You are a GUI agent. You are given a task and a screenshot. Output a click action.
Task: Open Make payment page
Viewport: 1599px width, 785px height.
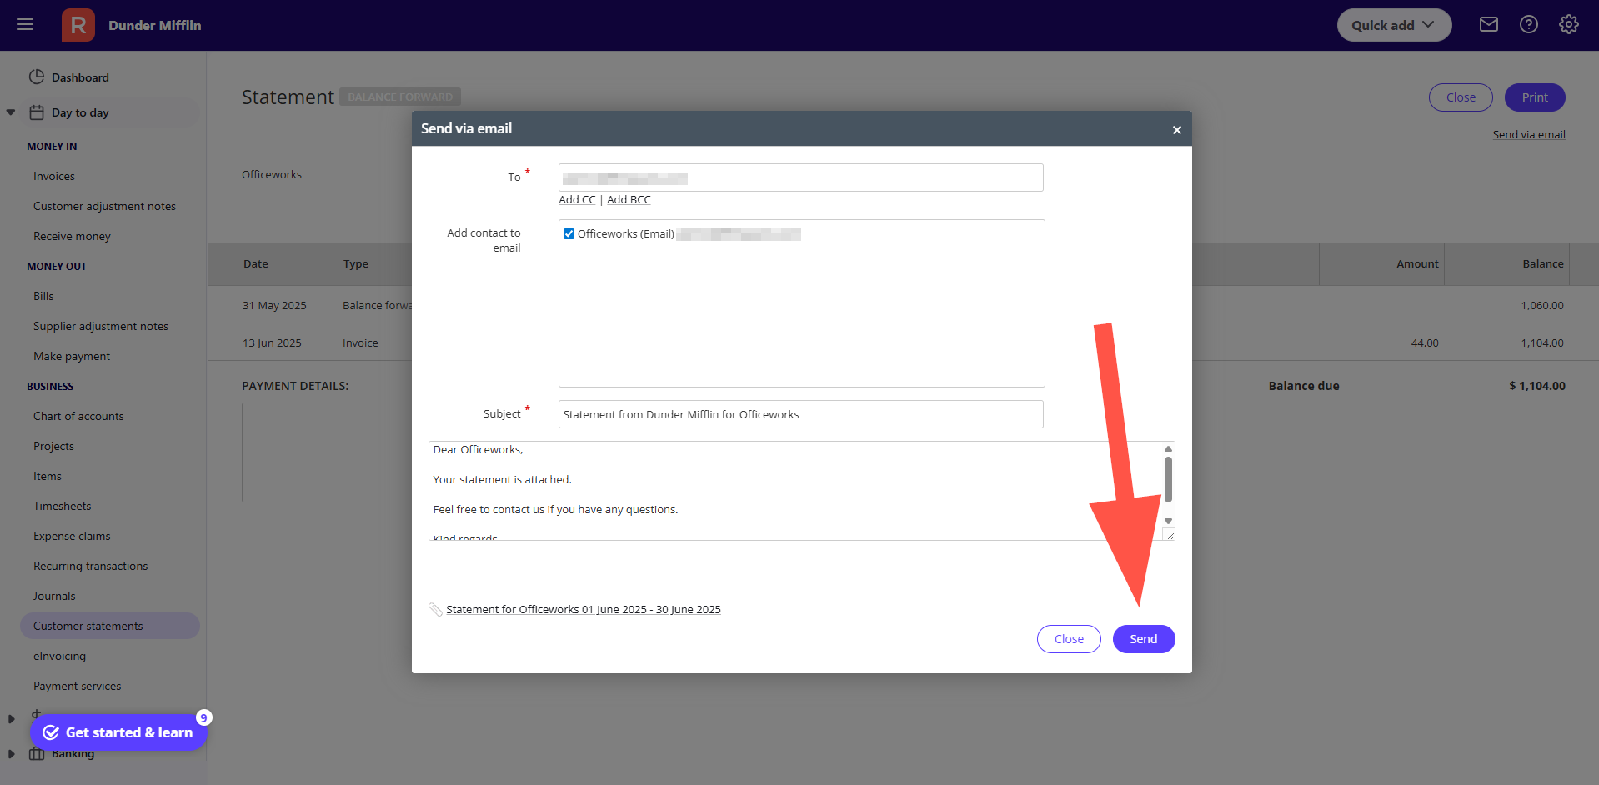[72, 356]
